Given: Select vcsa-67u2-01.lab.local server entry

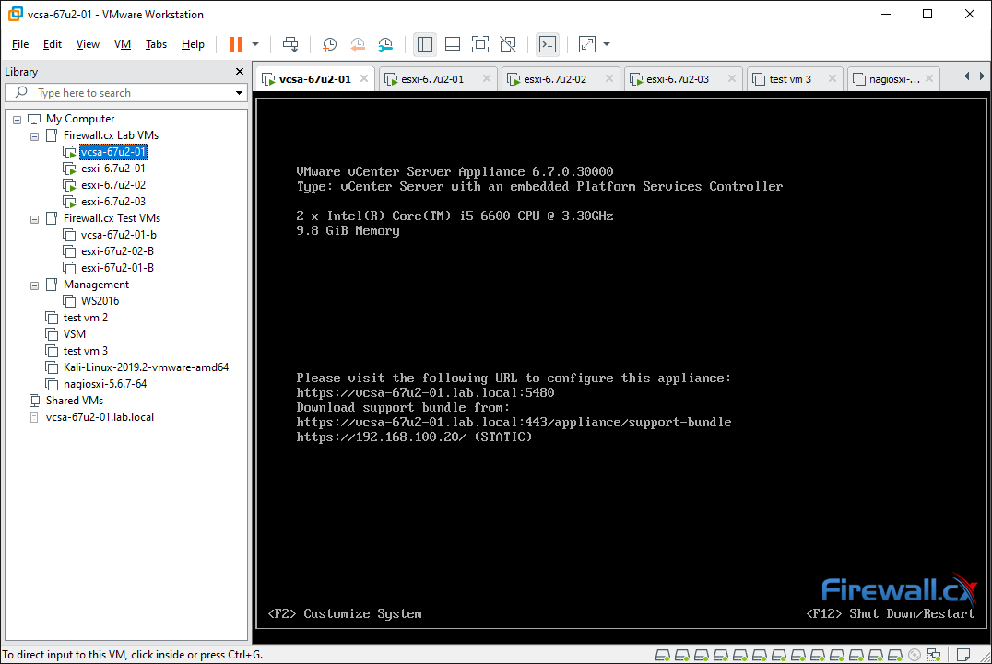Looking at the screenshot, I should (x=100, y=417).
